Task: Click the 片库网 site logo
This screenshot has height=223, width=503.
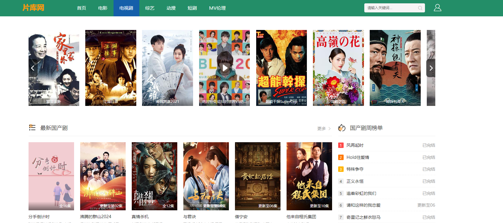Action: pyautogui.click(x=33, y=8)
